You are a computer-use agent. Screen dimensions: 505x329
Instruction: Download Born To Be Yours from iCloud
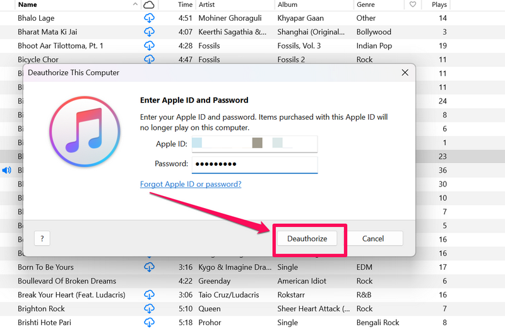[149, 267]
